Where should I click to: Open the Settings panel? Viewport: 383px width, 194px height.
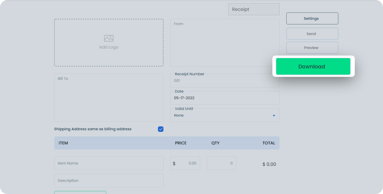312,18
